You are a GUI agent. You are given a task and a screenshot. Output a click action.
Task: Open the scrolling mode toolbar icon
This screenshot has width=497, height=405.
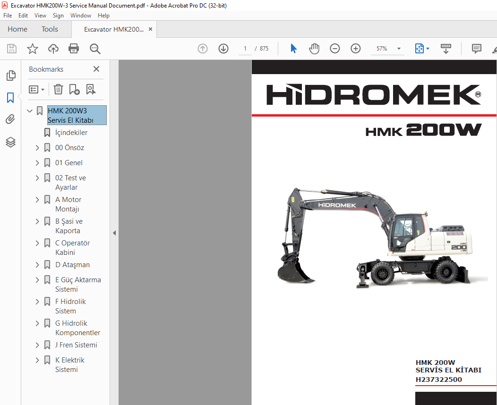point(446,49)
